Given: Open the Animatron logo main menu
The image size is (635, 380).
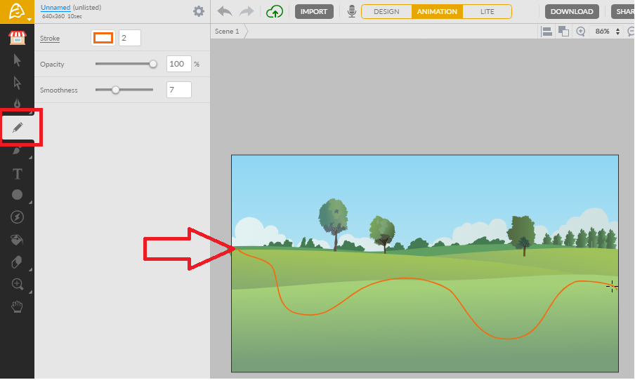Looking at the screenshot, I should point(17,12).
